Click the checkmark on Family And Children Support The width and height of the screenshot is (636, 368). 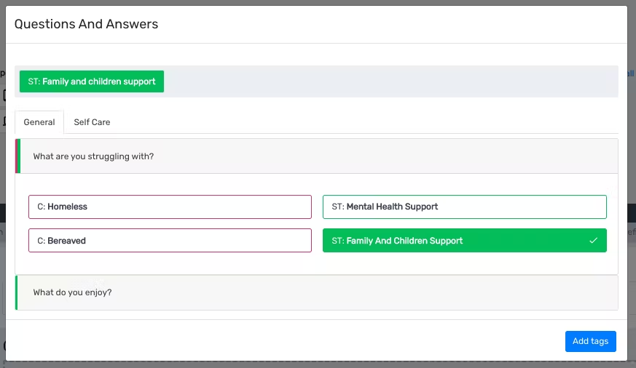[x=593, y=241]
